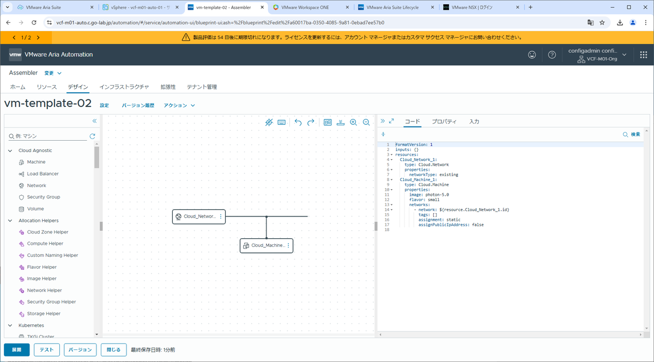Screen dimensions: 654x362
Task: Select the Cloud Zone Helper item
Action: pos(48,232)
